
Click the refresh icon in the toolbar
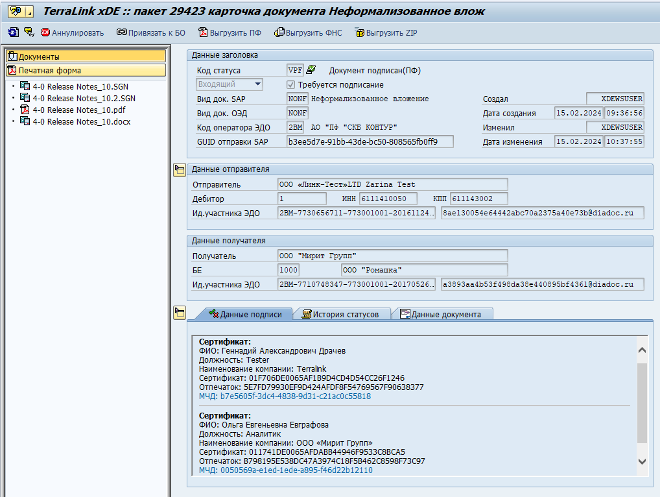pos(14,32)
